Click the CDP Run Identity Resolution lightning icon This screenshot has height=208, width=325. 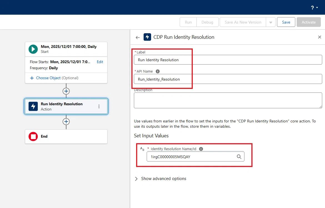[147, 37]
